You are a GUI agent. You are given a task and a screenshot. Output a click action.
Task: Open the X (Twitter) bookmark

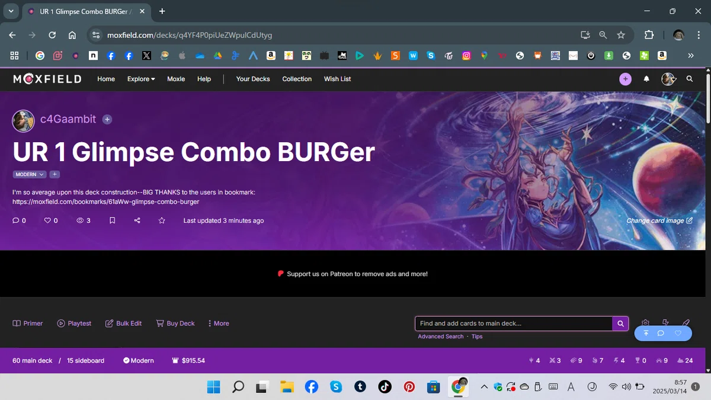[x=146, y=56]
